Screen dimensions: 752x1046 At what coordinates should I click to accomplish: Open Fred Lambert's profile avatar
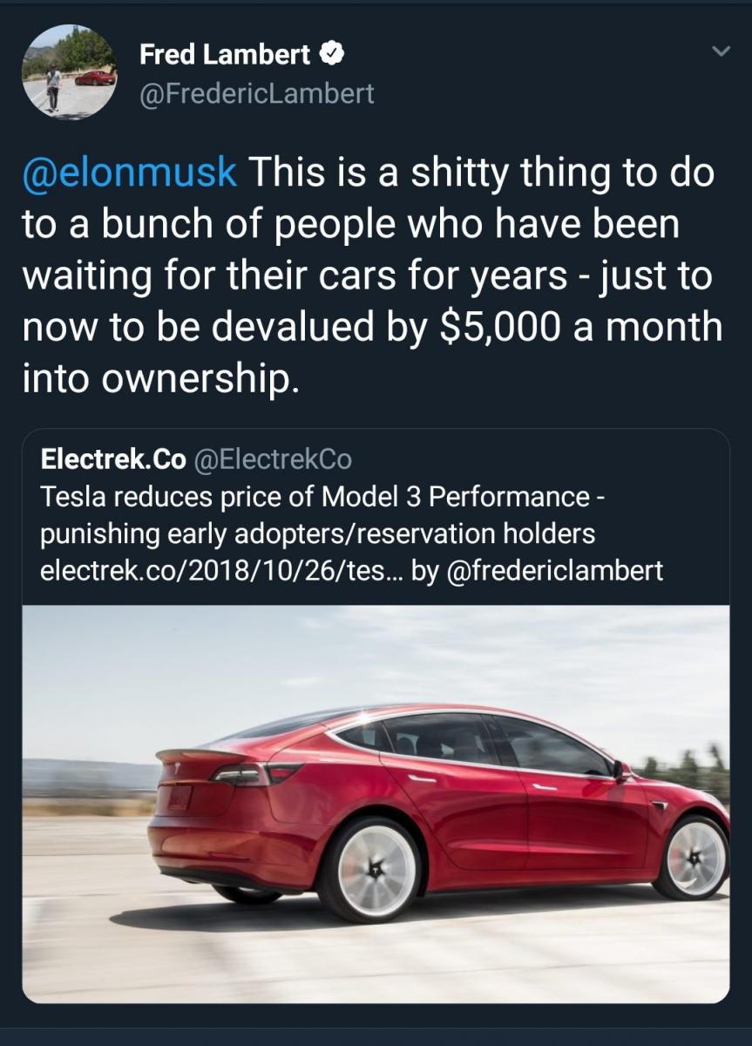click(70, 71)
